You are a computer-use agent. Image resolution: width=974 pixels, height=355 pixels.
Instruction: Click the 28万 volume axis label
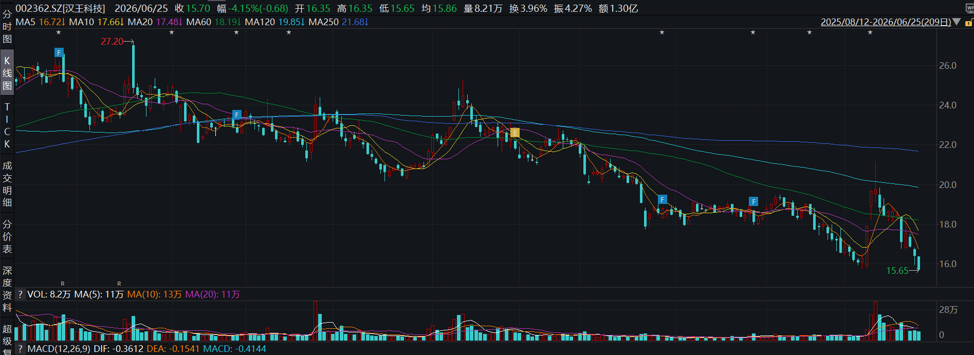pos(949,310)
